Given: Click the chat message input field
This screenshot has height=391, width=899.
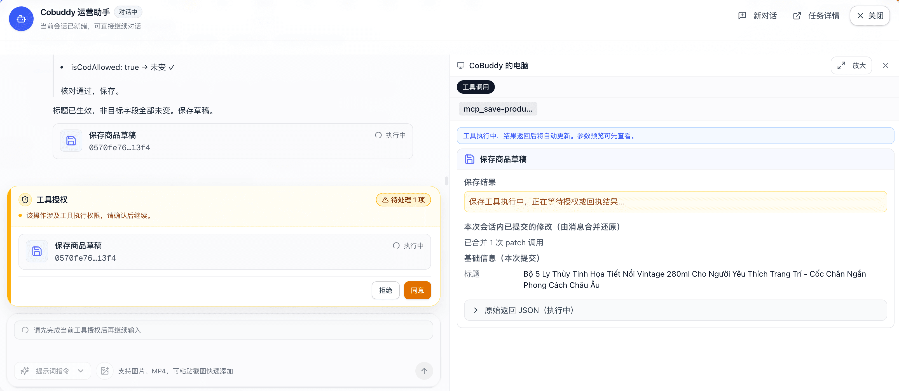Looking at the screenshot, I should pyautogui.click(x=223, y=330).
